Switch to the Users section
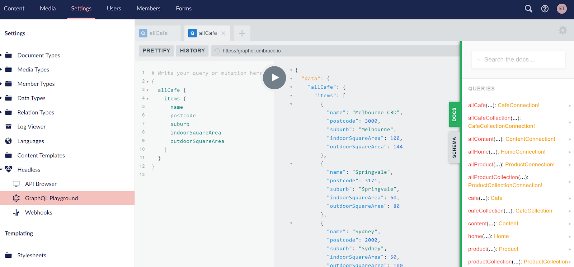 (x=114, y=9)
